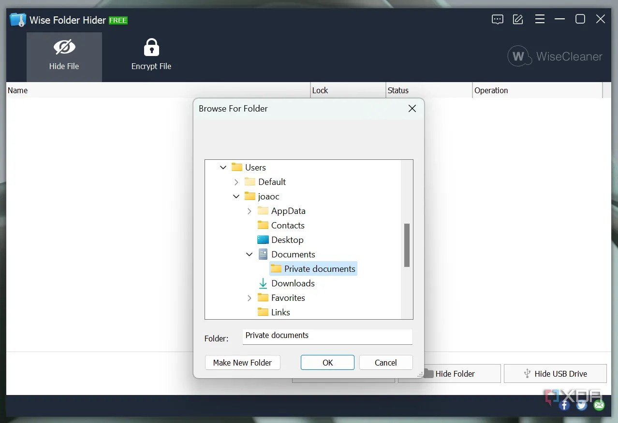Screen dimensions: 618x423
Task: Click the green email share icon
Action: point(599,405)
